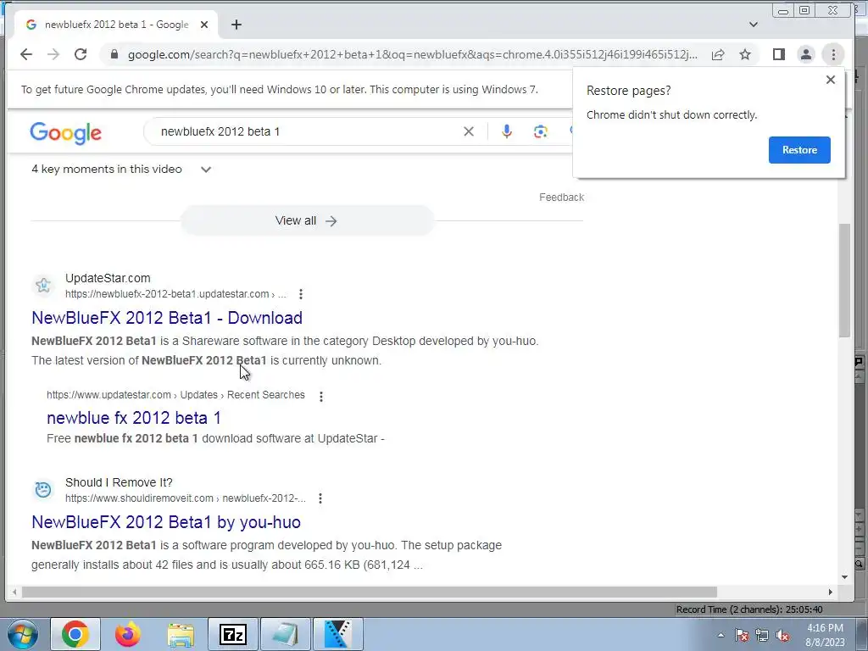This screenshot has height=651, width=868.
Task: Click the UpdateStar.com site name
Action: pyautogui.click(x=108, y=278)
